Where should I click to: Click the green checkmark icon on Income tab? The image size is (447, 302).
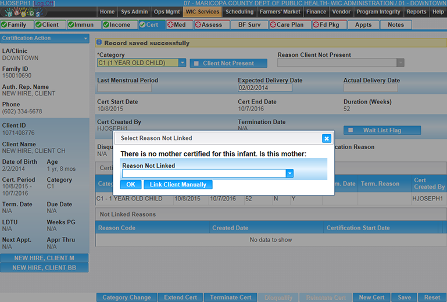click(106, 25)
